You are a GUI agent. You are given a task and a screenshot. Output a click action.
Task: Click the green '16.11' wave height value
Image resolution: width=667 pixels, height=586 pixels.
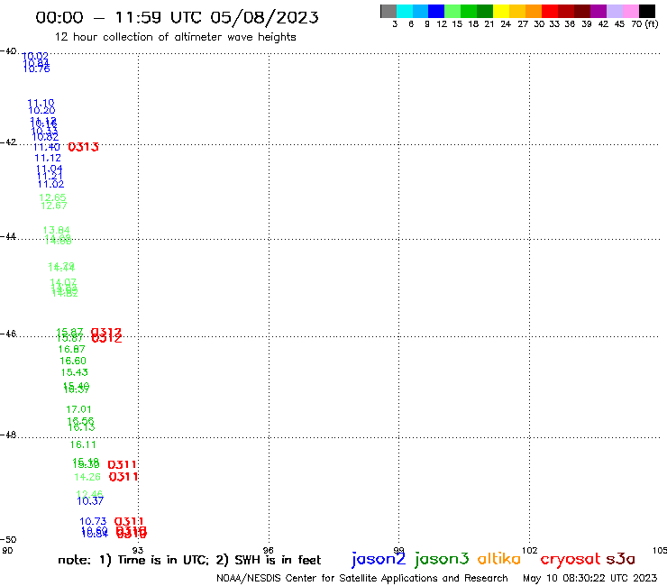pyautogui.click(x=83, y=444)
